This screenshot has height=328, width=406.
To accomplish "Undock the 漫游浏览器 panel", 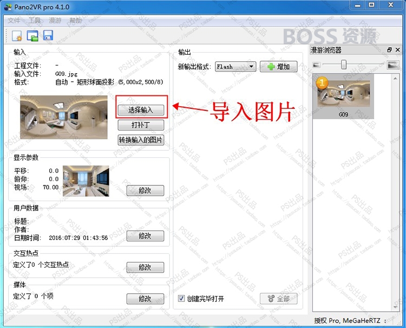I will point(389,50).
